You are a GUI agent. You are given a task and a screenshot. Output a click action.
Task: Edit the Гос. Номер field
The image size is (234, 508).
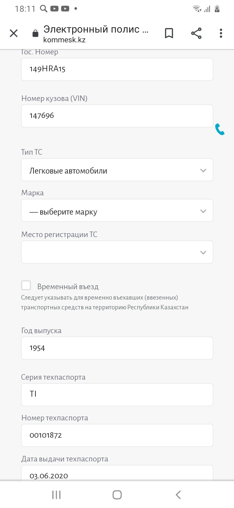[117, 69]
